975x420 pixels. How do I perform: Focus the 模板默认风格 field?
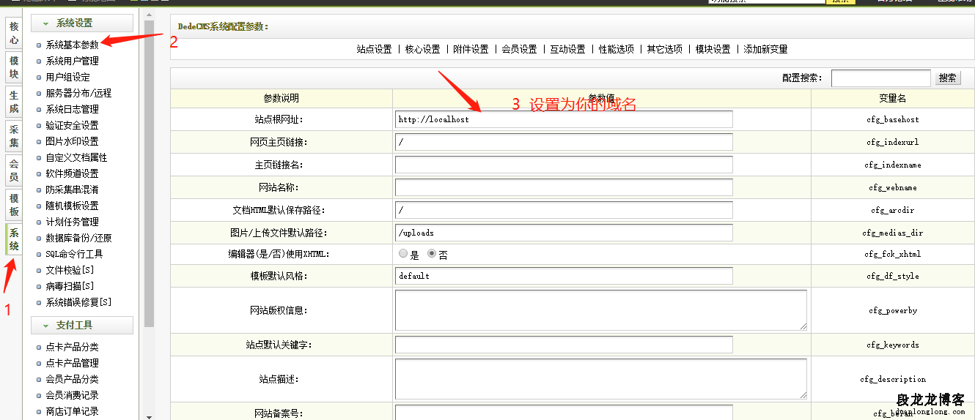(x=564, y=276)
